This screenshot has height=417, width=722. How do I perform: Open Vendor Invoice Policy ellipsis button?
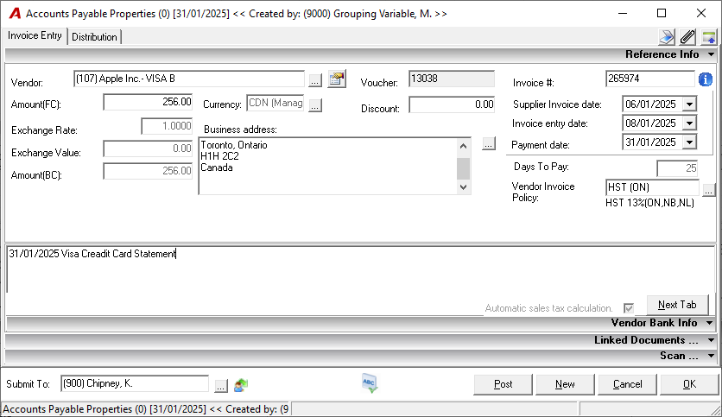(x=709, y=189)
